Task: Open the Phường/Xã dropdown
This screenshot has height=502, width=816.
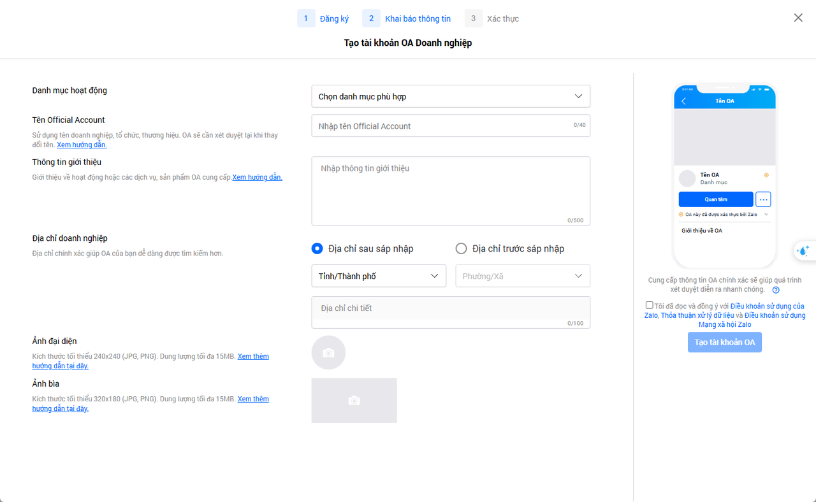Action: pyautogui.click(x=522, y=276)
